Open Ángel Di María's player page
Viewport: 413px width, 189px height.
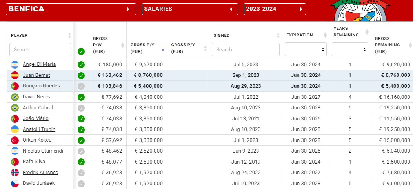click(x=39, y=64)
